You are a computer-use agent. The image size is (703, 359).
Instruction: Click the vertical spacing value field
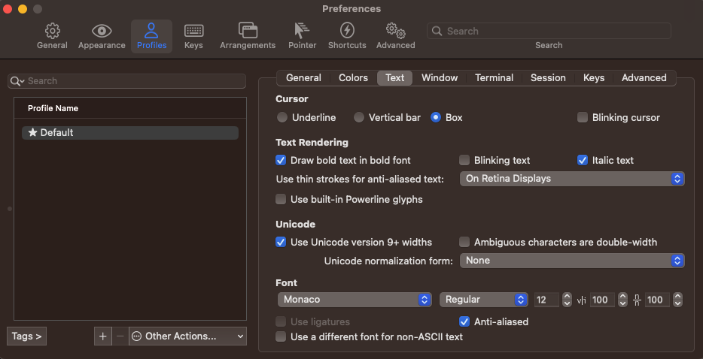658,300
